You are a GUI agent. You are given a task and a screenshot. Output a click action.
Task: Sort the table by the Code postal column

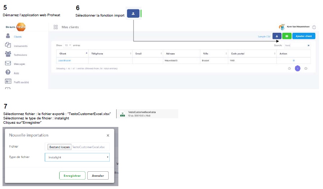pyautogui.click(x=252, y=53)
